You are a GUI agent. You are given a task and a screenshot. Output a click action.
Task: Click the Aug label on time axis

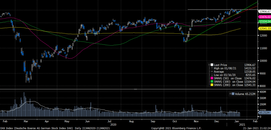(x=131, y=121)
